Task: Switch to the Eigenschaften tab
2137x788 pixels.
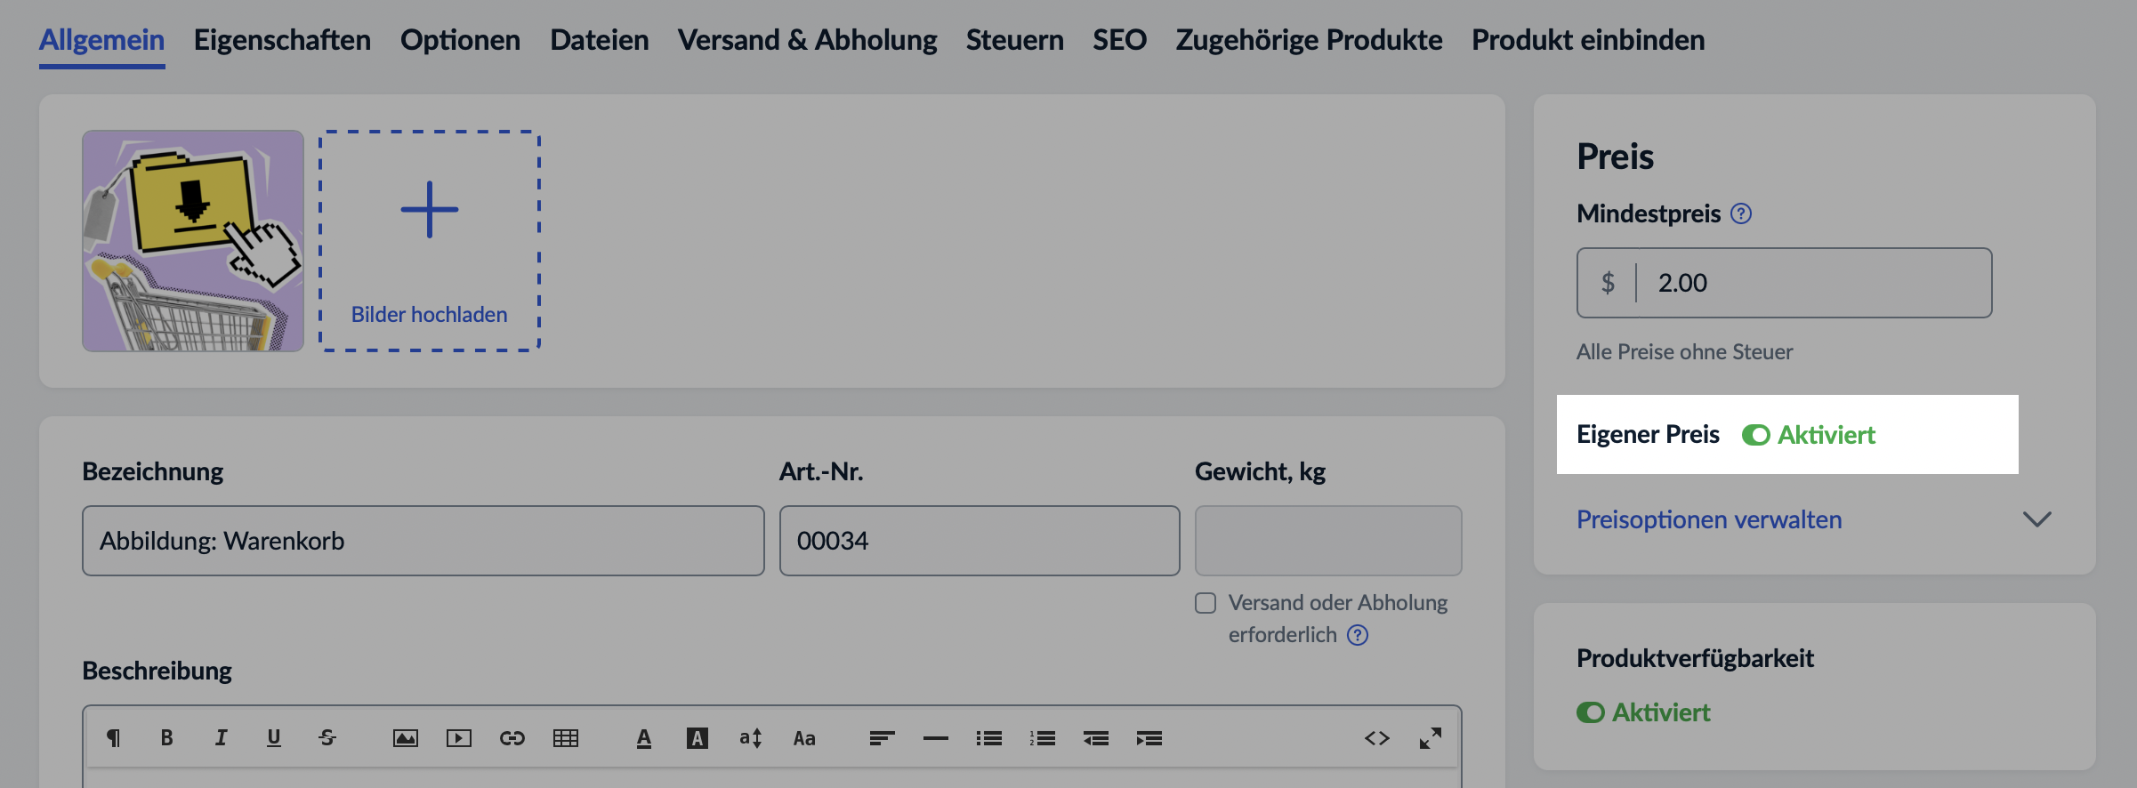Action: (x=282, y=40)
